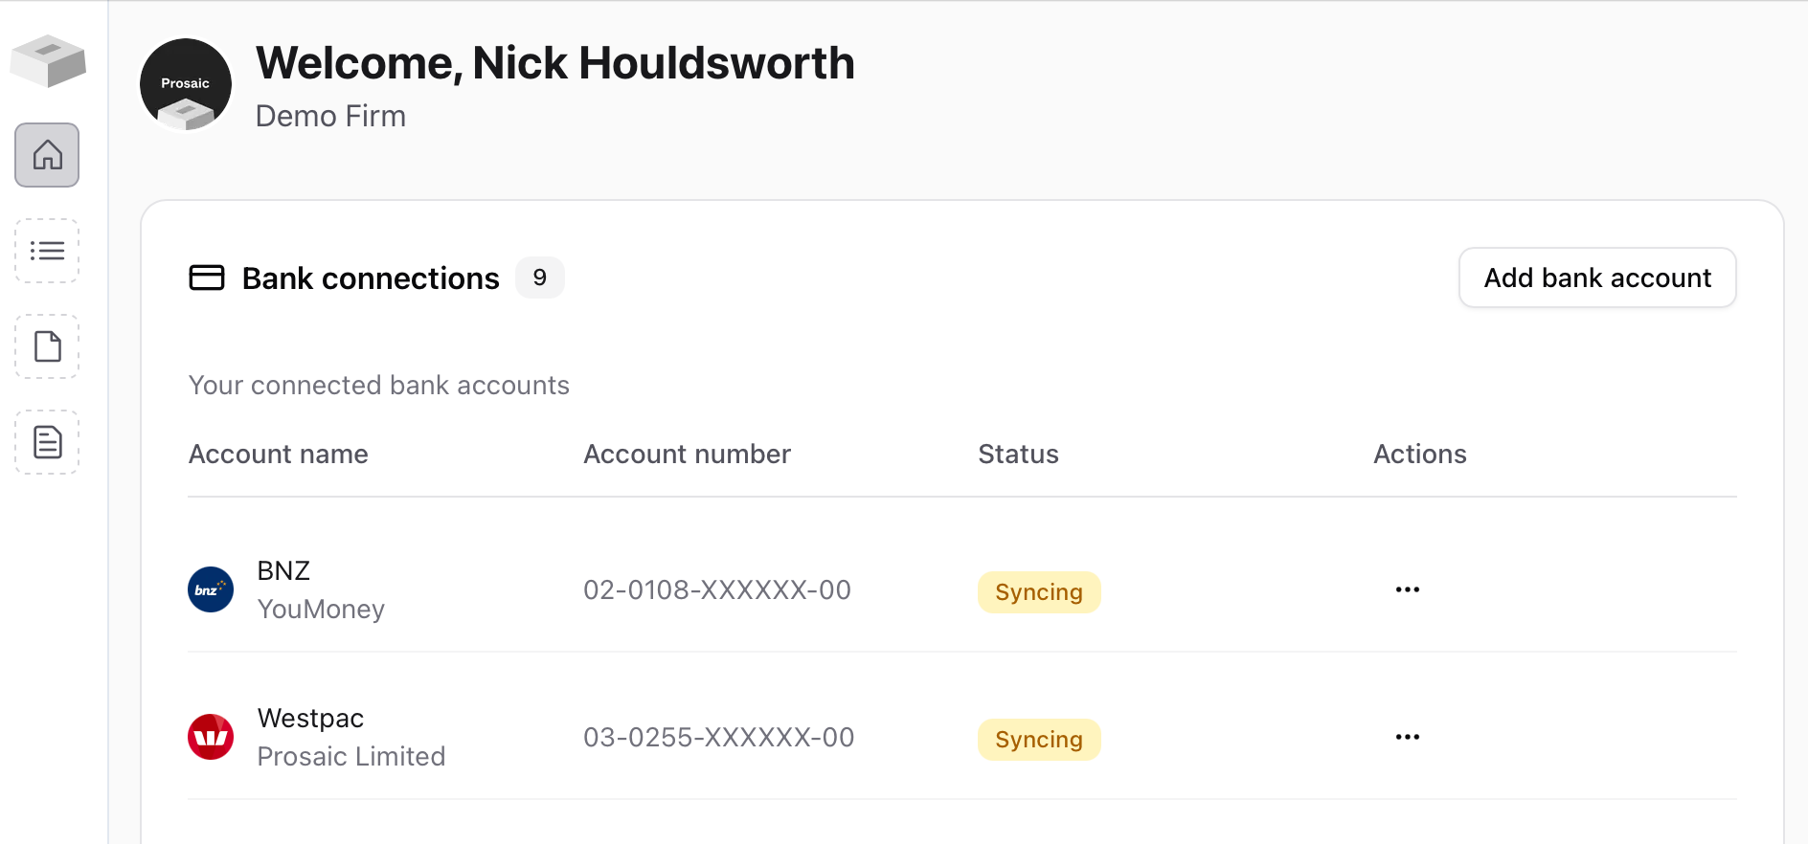Click the Syncing status badge for Westpac
Screen dimensions: 1808x844
pyautogui.click(x=1039, y=740)
